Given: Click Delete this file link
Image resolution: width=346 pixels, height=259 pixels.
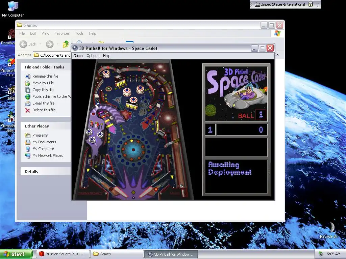Looking at the screenshot, I should coord(44,110).
